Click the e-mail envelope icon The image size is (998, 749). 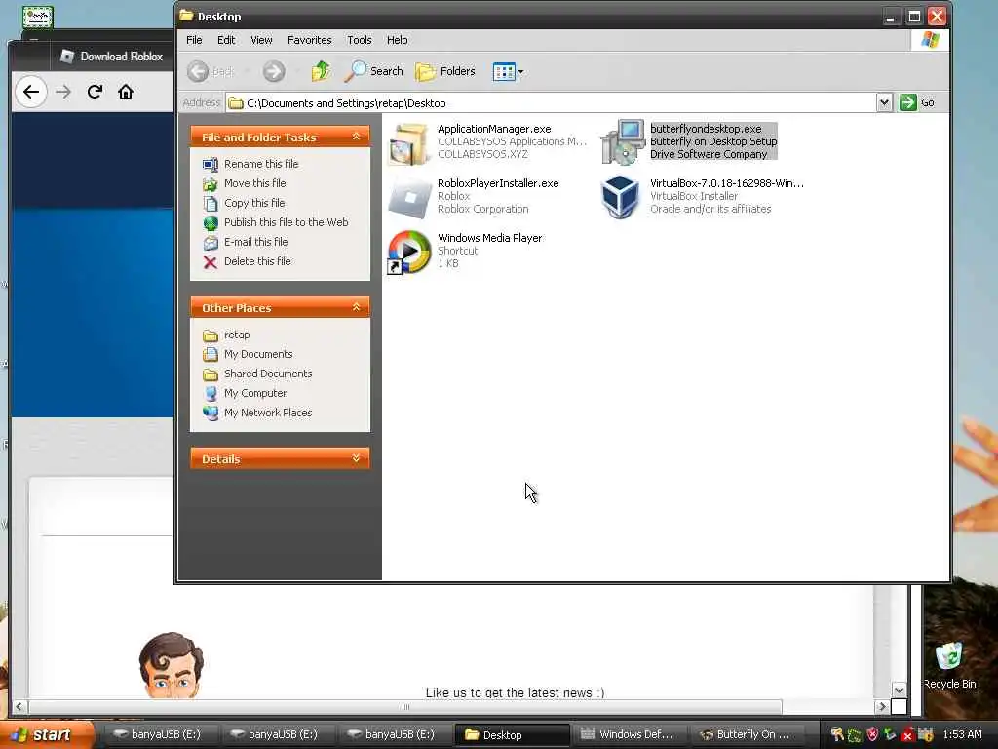click(211, 243)
